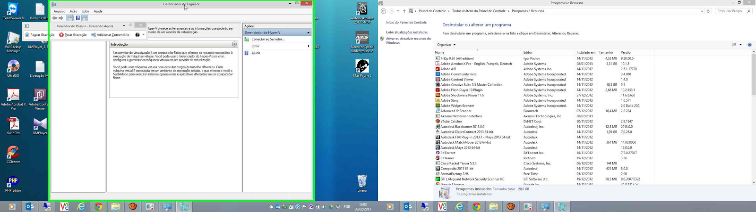
Task: Open the Organizar dropdown
Action: pos(446,45)
